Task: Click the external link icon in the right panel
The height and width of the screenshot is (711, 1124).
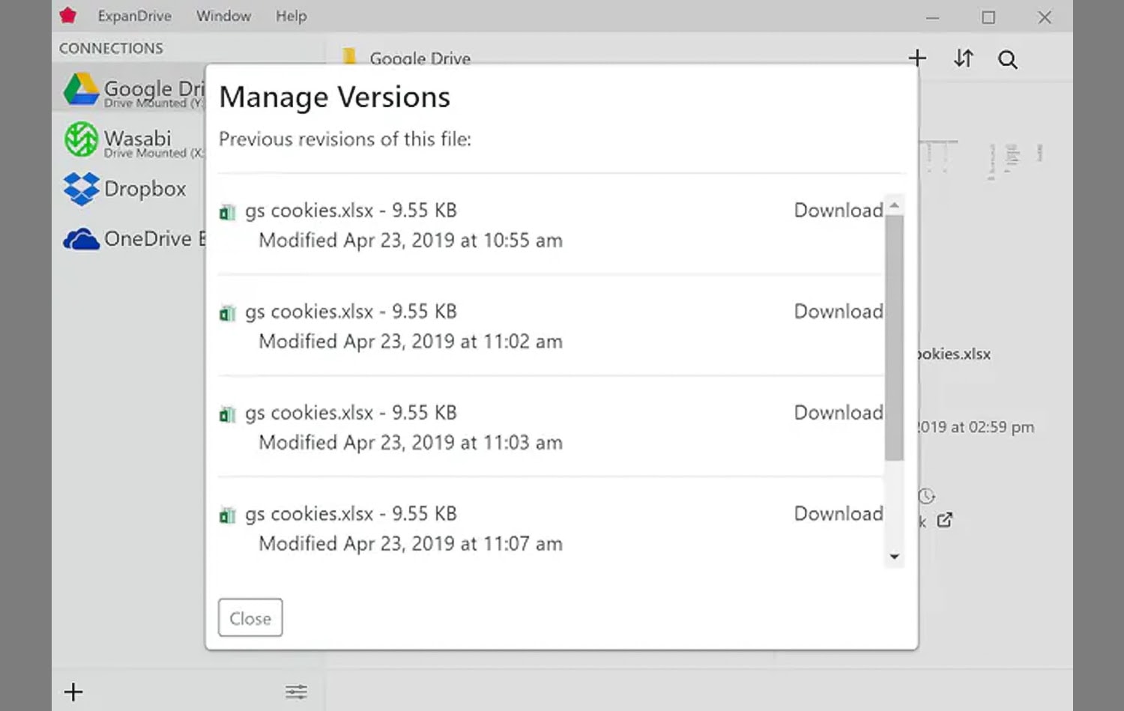Action: click(x=946, y=520)
